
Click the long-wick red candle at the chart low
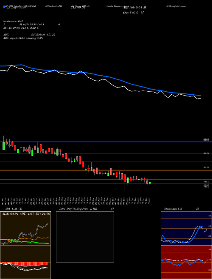(125, 178)
